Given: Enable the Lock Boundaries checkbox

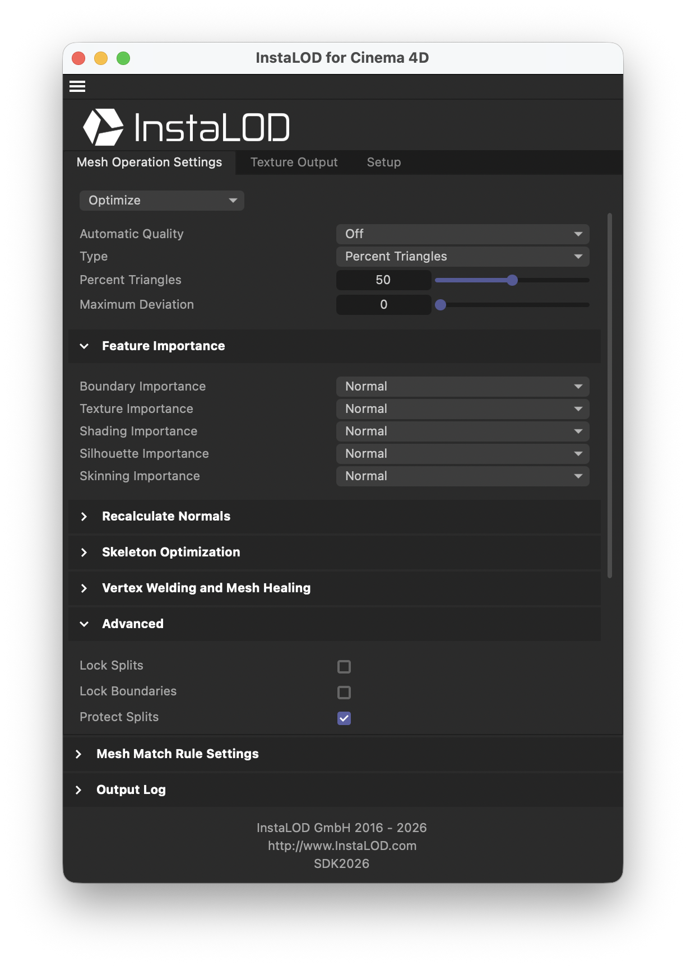Looking at the screenshot, I should coord(344,692).
